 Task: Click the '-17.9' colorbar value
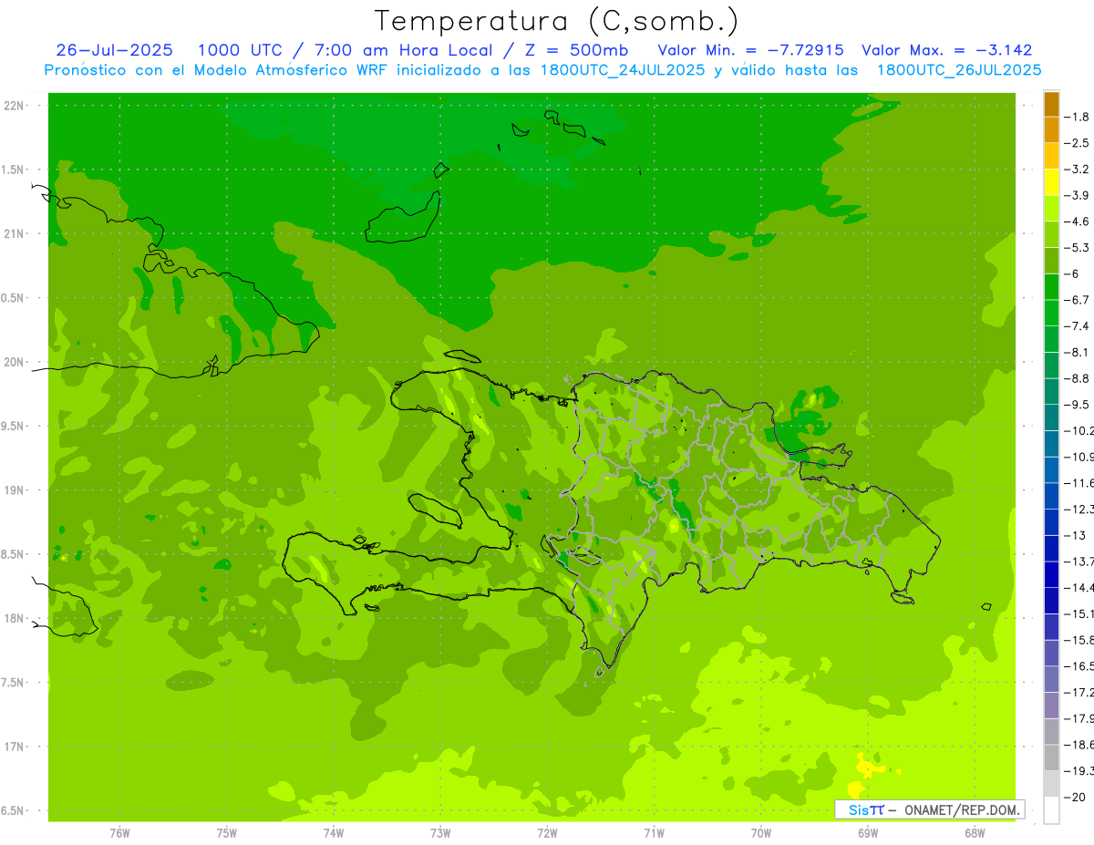pos(1079,718)
